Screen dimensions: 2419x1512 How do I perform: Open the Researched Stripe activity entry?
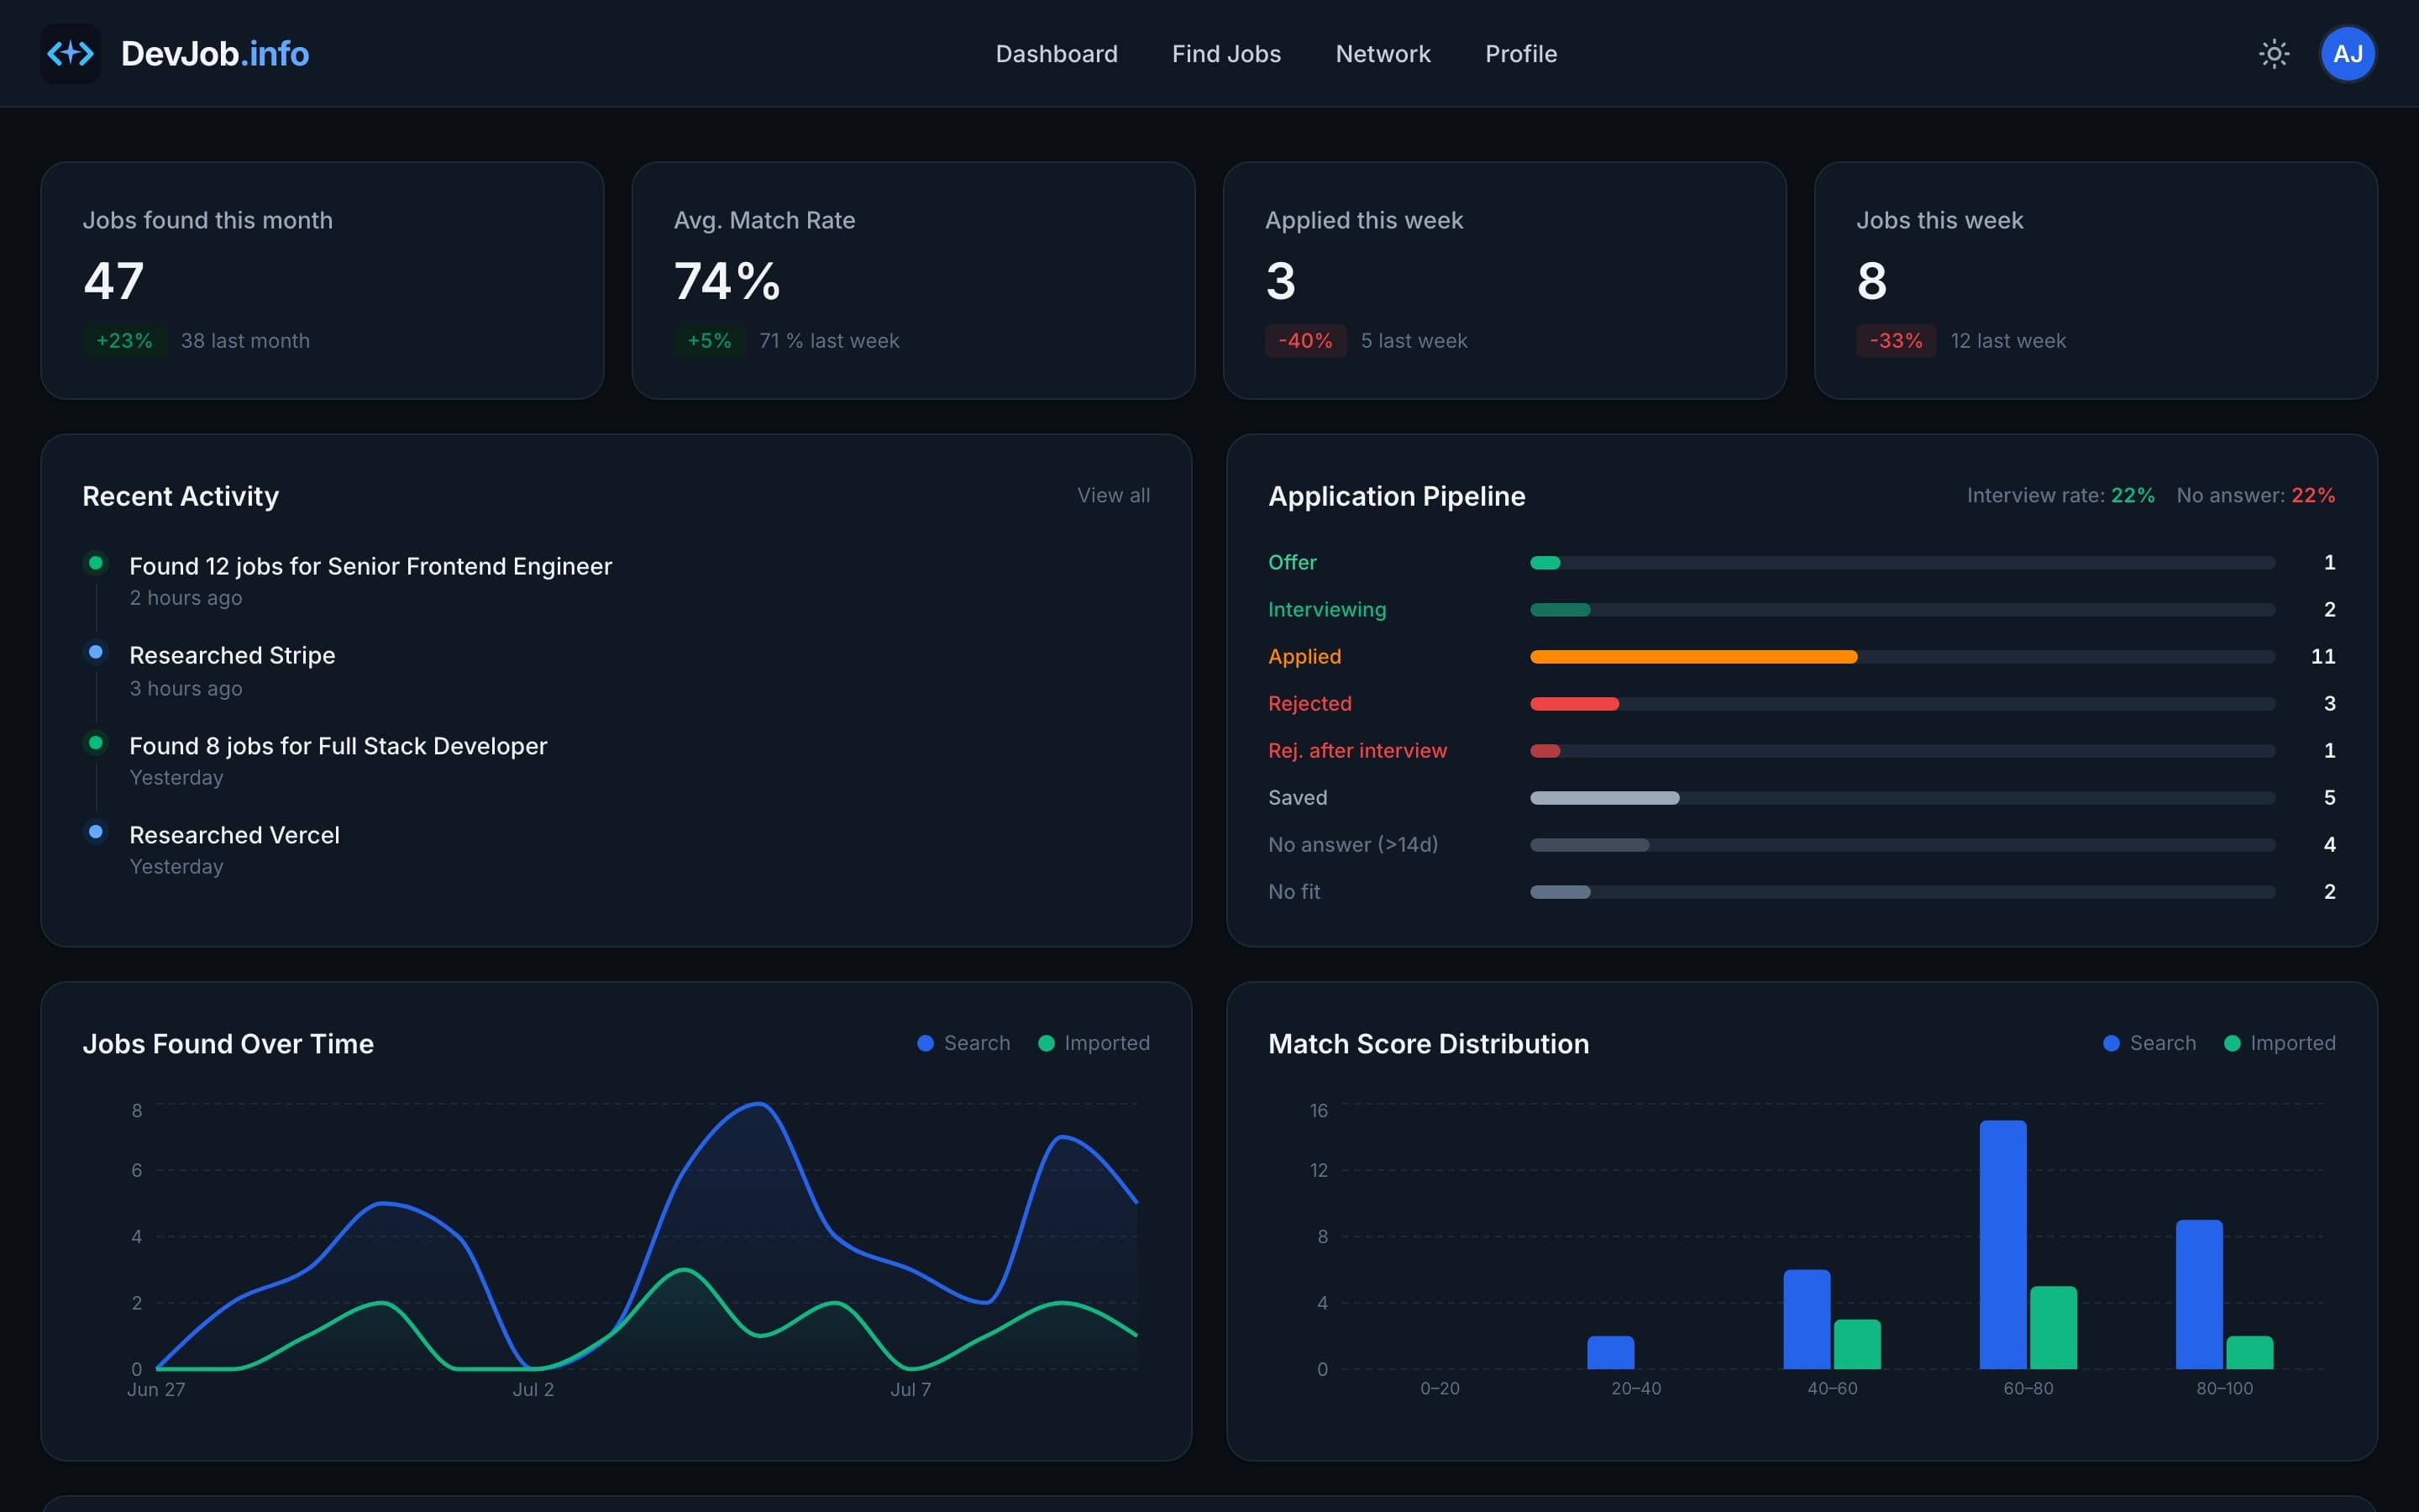coord(232,655)
